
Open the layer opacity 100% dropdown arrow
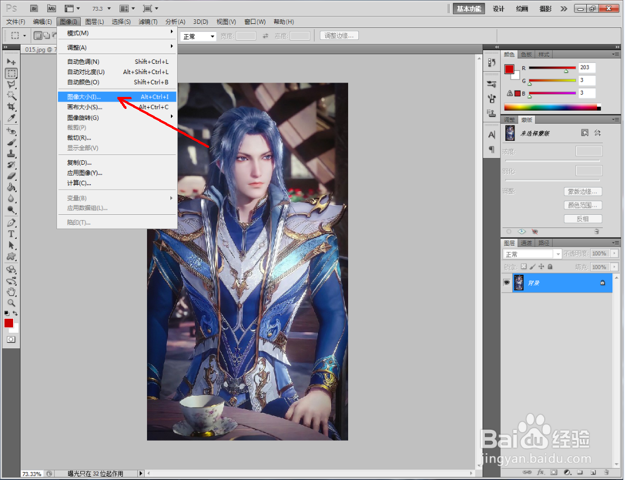(614, 253)
